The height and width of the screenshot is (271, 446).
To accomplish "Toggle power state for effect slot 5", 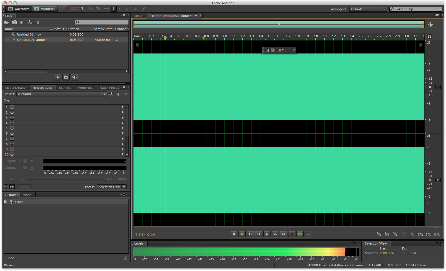I will coord(12,128).
